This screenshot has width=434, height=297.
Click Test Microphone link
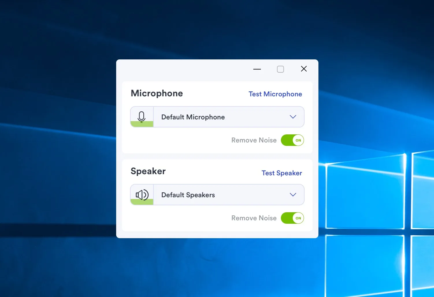coord(275,94)
